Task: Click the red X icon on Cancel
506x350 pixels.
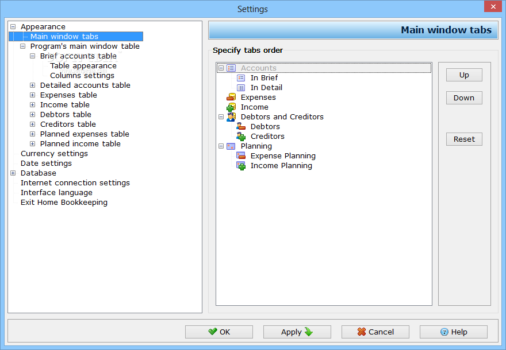Action: pos(362,332)
